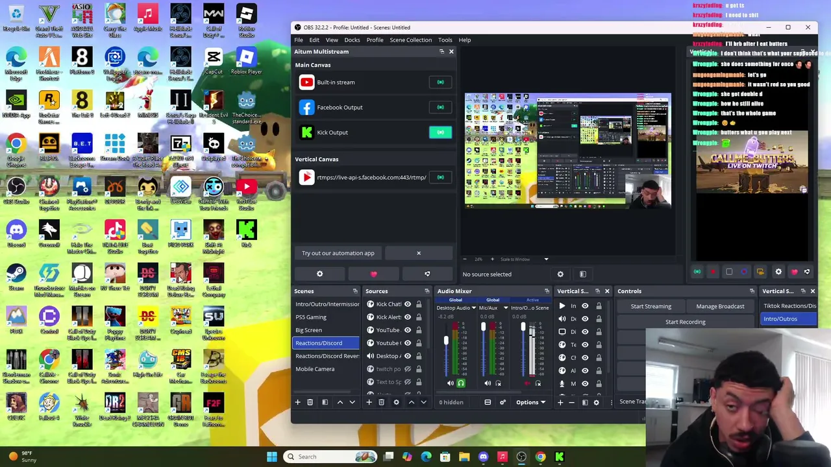Open source properties gear in Sources toolbar

[396, 402]
